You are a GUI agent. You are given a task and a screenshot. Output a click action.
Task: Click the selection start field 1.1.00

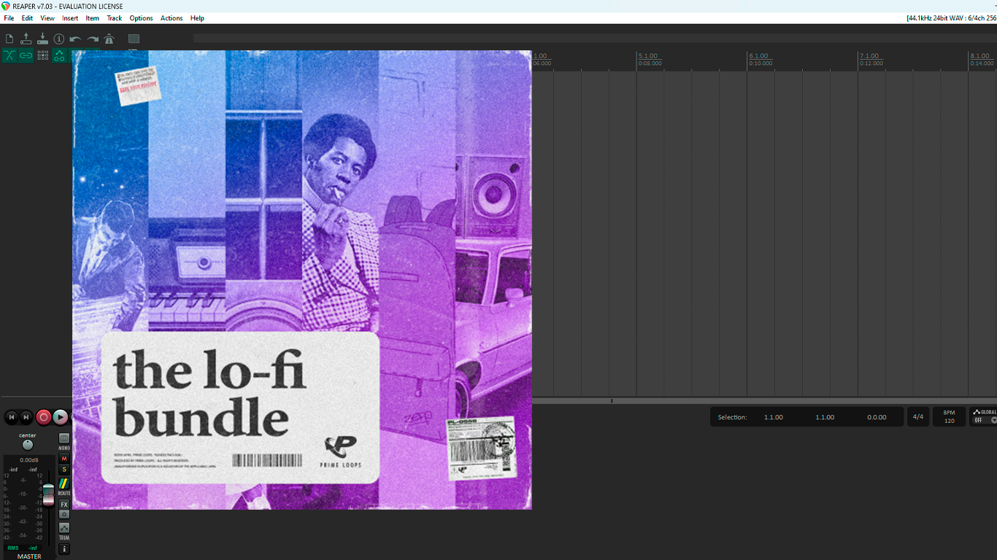tap(774, 417)
